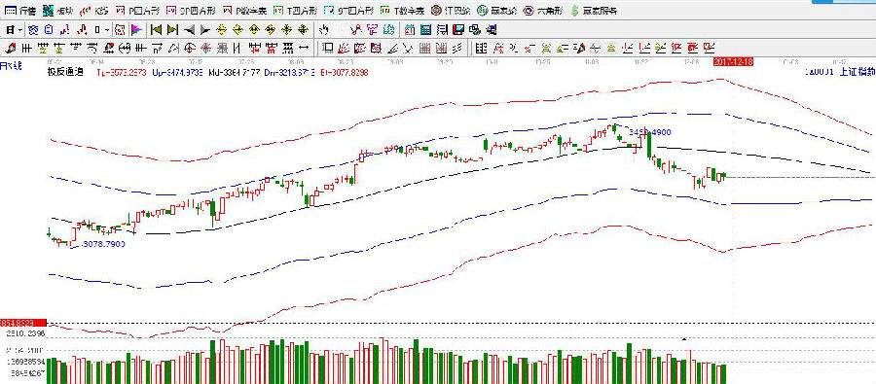Click the last yellow diamond icon
Viewport: 876px width, 384px height.
pyautogui.click(x=303, y=29)
